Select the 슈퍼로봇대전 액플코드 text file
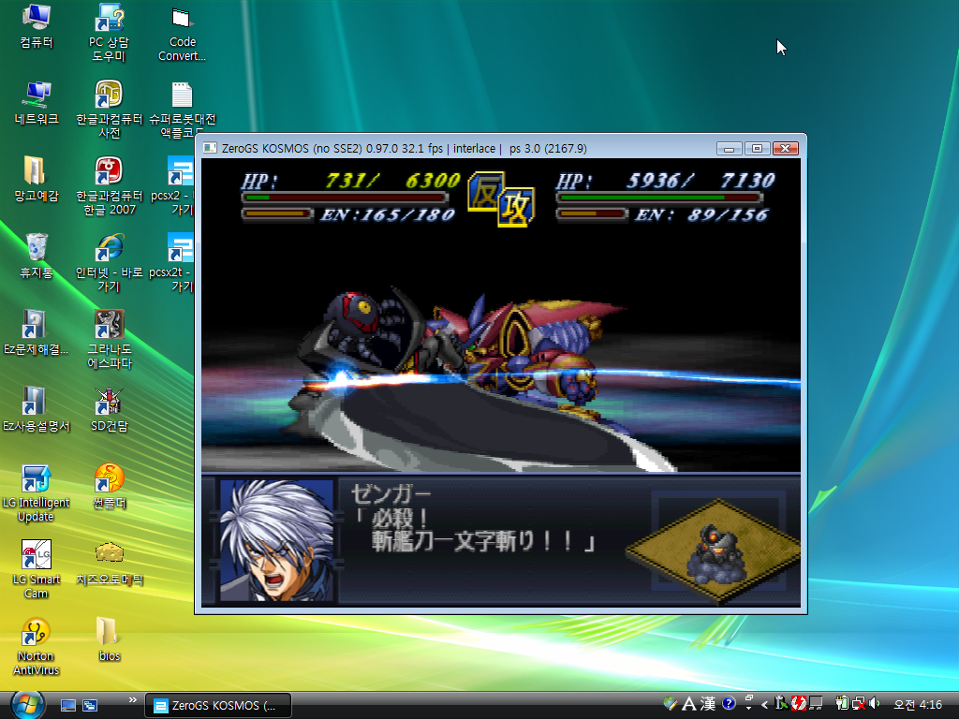This screenshot has width=959, height=719. point(182,110)
